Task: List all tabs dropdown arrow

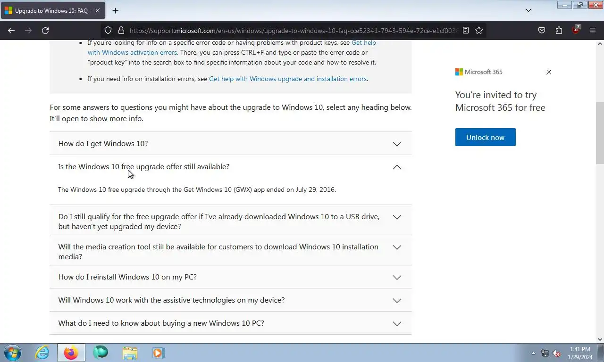Action: coord(528,10)
